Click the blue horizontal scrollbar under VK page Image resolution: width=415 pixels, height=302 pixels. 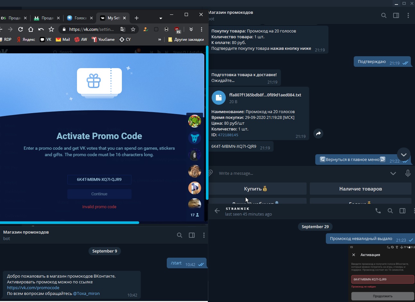[70, 223]
